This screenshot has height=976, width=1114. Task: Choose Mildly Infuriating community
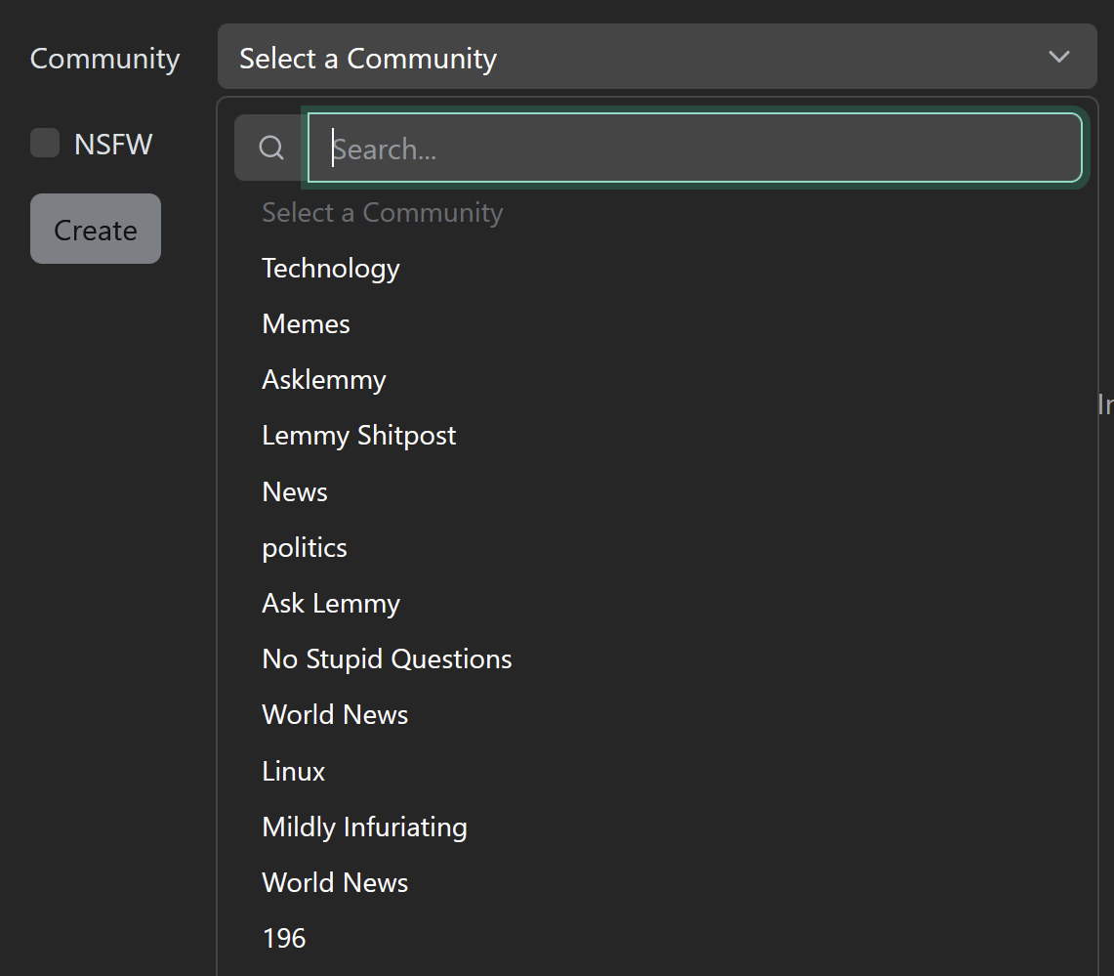(364, 827)
